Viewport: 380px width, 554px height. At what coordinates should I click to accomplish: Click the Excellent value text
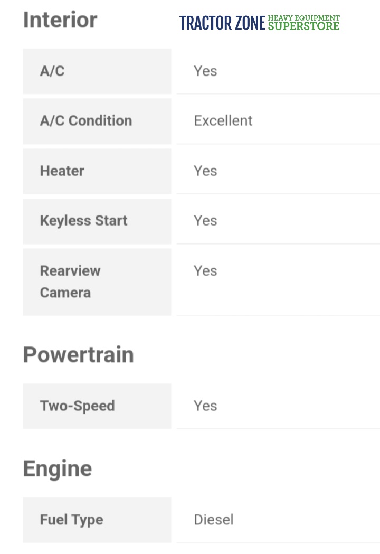223,121
